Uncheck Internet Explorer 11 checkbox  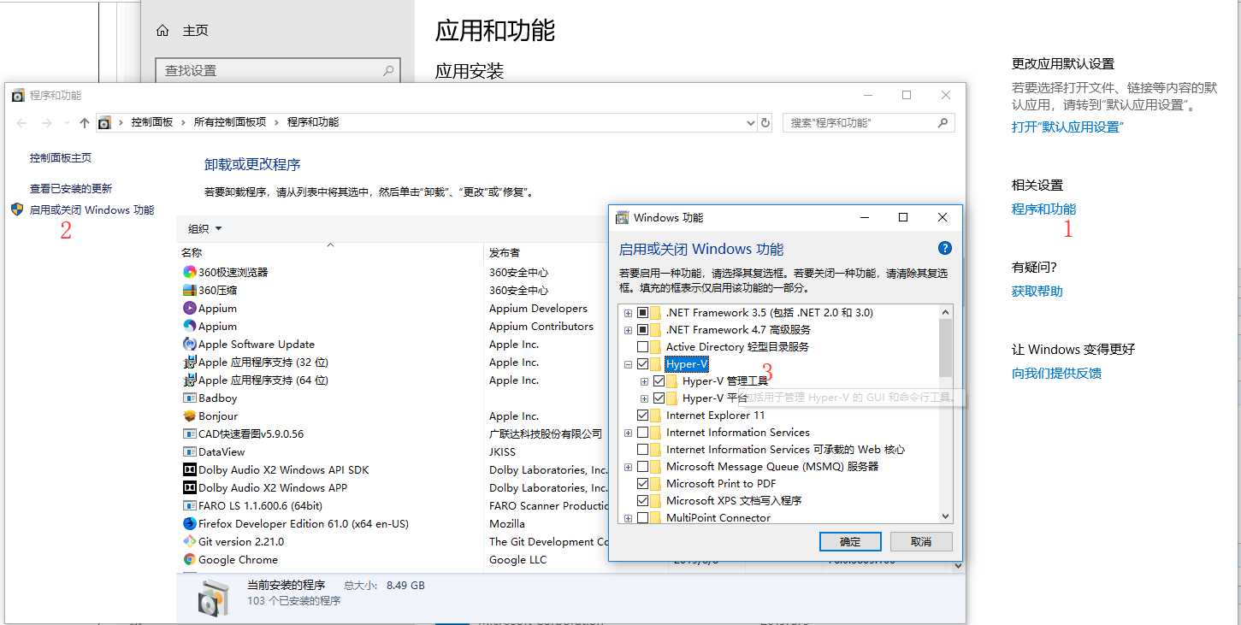coord(642,415)
